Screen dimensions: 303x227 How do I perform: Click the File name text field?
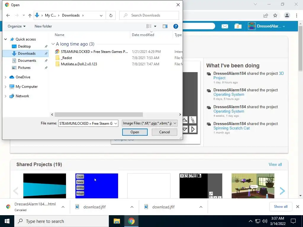[86, 123]
